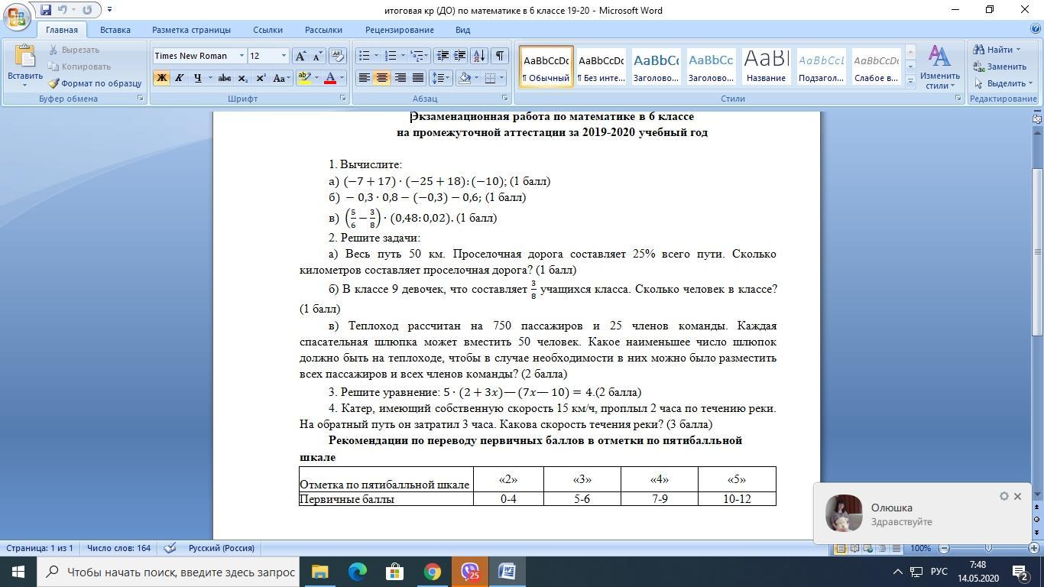Apply subscript formatting
This screenshot has height=587, width=1044.
coord(242,78)
